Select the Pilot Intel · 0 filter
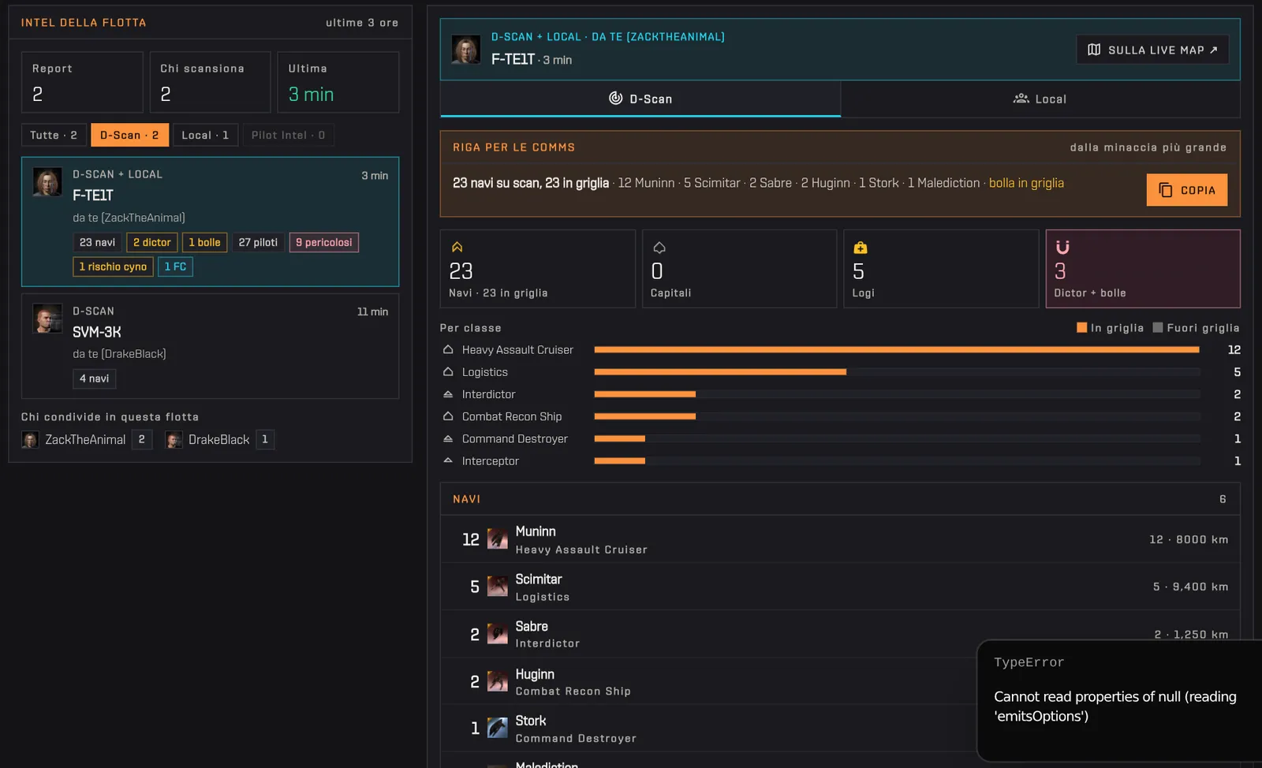Image resolution: width=1262 pixels, height=768 pixels. 288,135
